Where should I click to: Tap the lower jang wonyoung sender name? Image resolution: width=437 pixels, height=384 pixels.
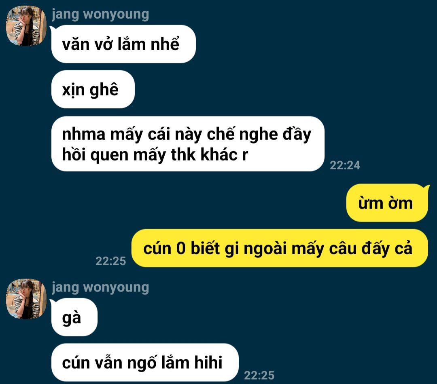[x=100, y=287]
